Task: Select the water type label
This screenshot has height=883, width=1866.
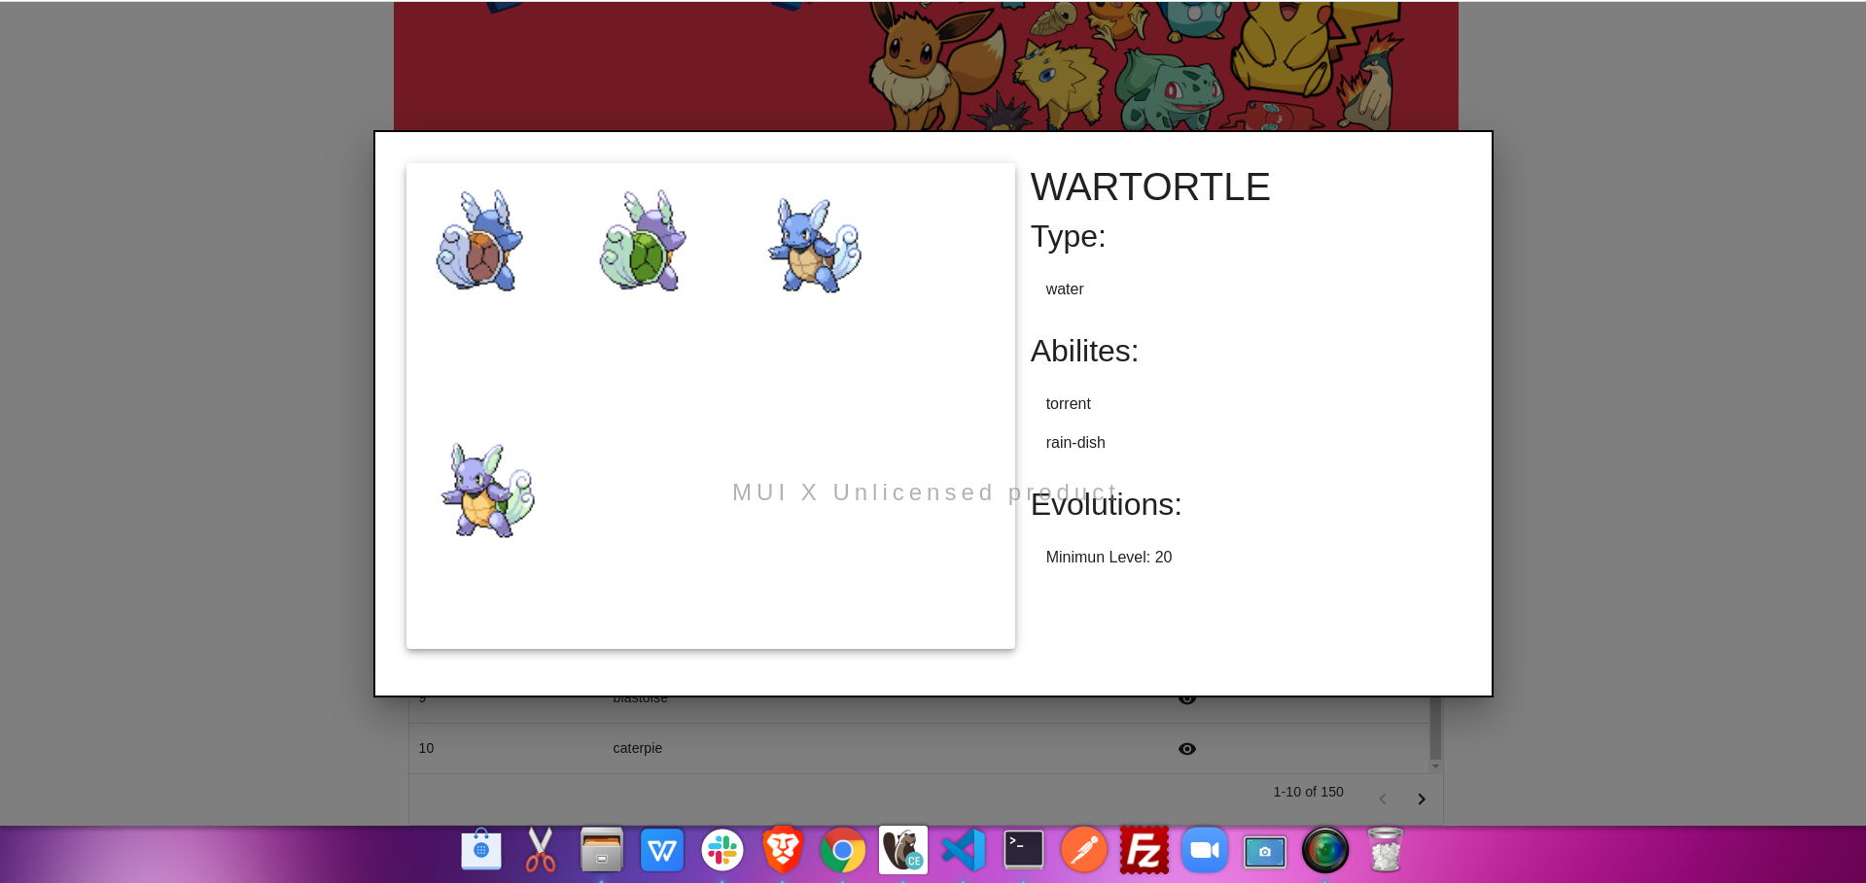Action: click(x=1064, y=289)
